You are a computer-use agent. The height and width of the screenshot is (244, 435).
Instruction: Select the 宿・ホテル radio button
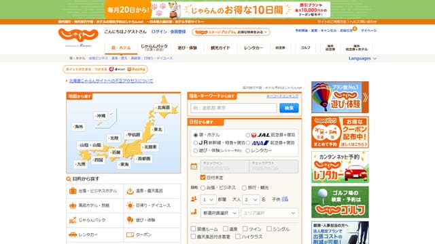pos(196,135)
